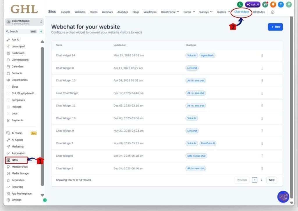Select the Chat Widget tab
298x211 pixels.
[x=241, y=12]
